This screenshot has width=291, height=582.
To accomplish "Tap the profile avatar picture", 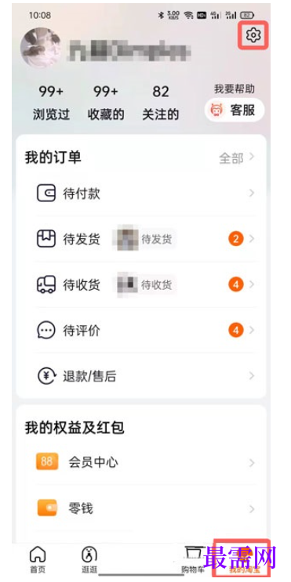I will [x=42, y=47].
